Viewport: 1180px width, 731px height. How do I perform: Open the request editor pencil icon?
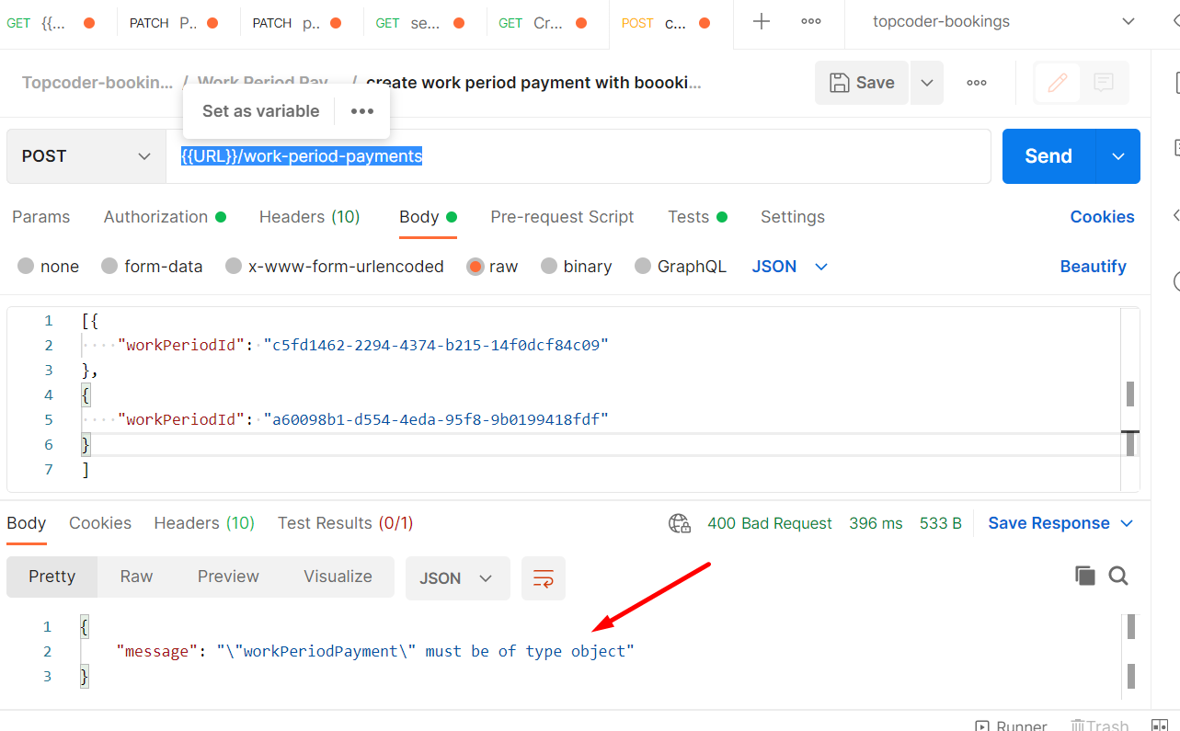pos(1057,82)
